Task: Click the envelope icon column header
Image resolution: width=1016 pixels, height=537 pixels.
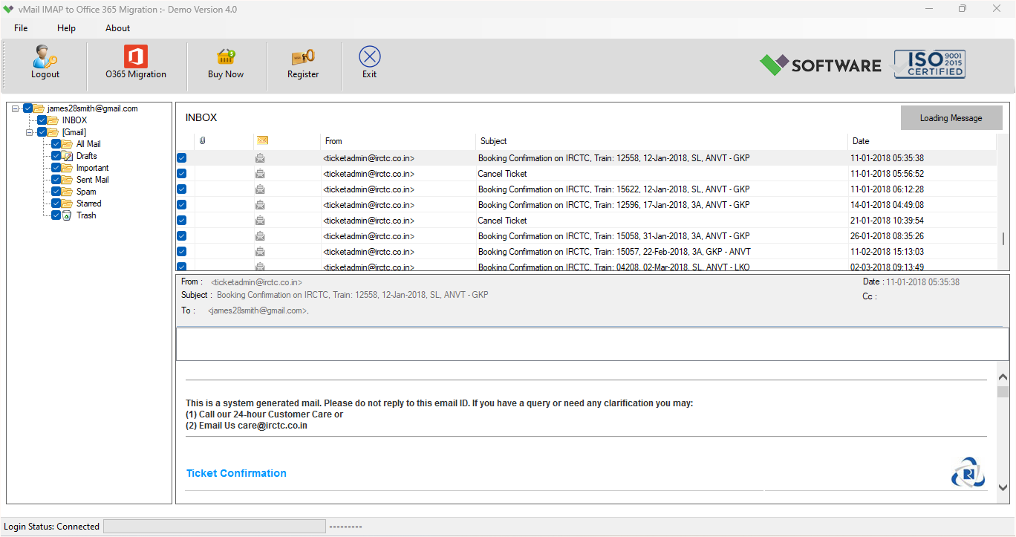Action: 262,140
